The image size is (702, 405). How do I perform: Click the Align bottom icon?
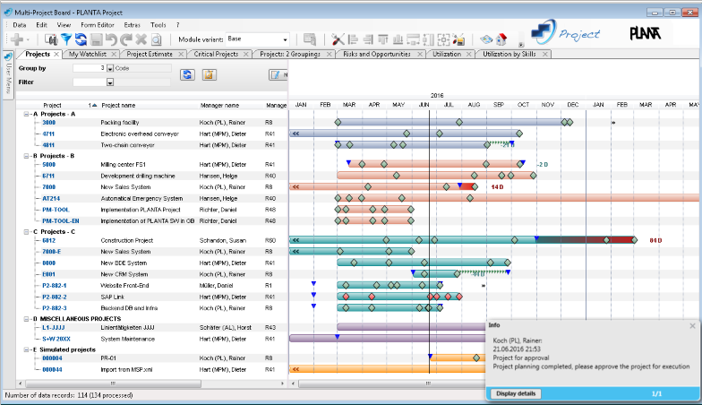[398, 39]
